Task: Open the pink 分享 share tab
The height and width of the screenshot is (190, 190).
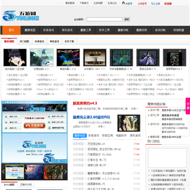Action: pyautogui.click(x=188, y=106)
